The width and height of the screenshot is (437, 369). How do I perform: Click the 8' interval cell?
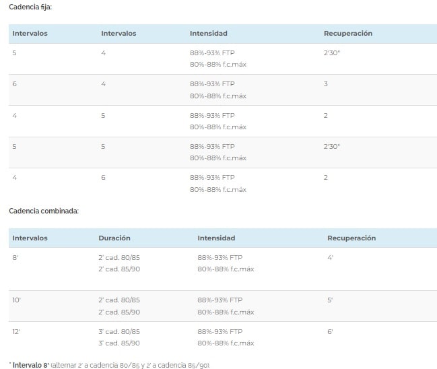(x=15, y=257)
